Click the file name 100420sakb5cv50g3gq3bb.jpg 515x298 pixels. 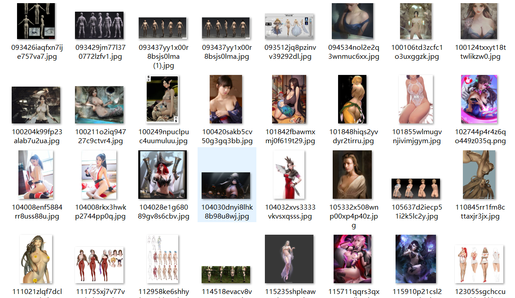(227, 136)
